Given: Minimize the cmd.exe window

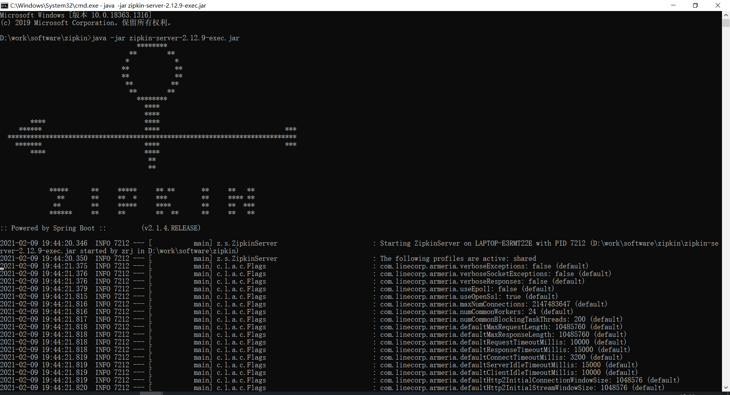Looking at the screenshot, I should (673, 5).
